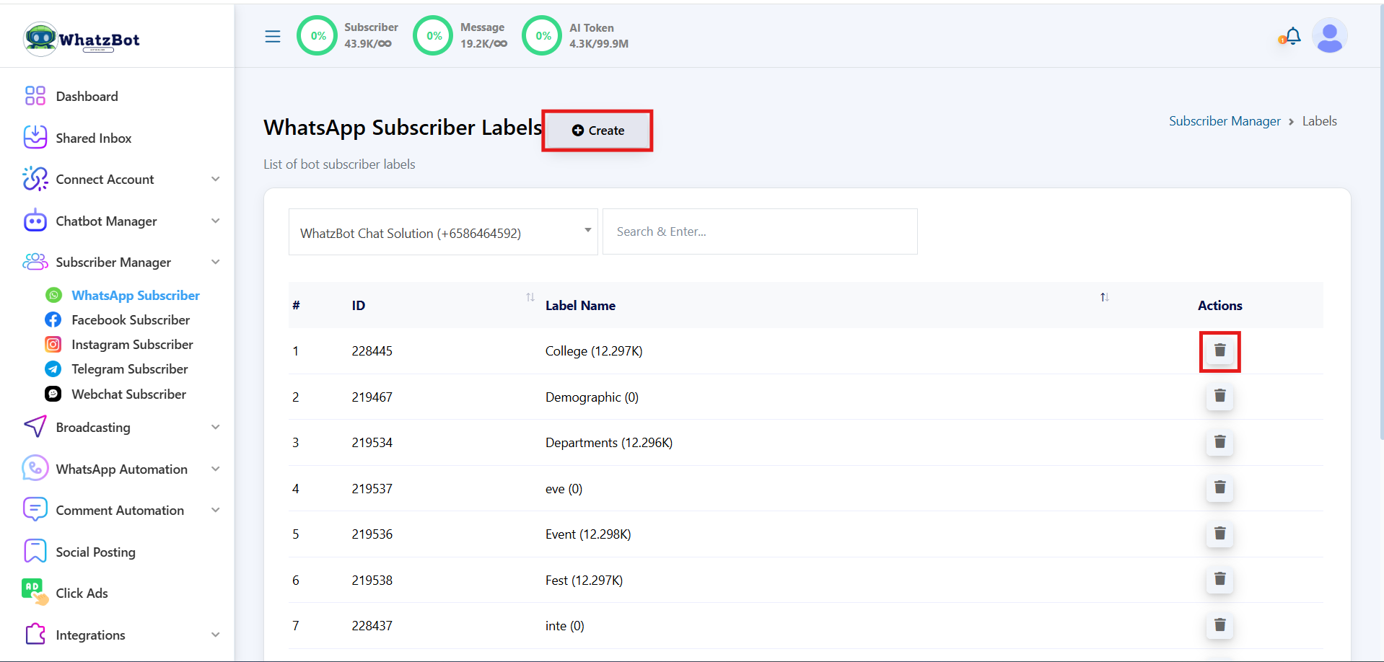The width and height of the screenshot is (1384, 662).
Task: Open the notification bell
Action: point(1292,36)
